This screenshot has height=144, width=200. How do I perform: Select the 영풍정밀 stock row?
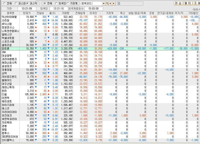coord(100,70)
